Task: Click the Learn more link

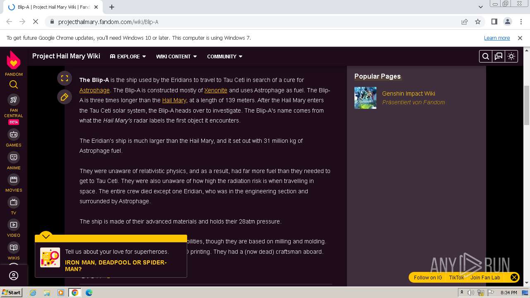Action: 497,38
